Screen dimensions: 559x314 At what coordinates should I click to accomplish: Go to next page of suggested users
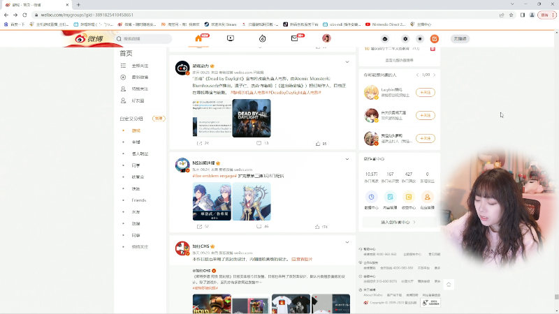click(434, 75)
